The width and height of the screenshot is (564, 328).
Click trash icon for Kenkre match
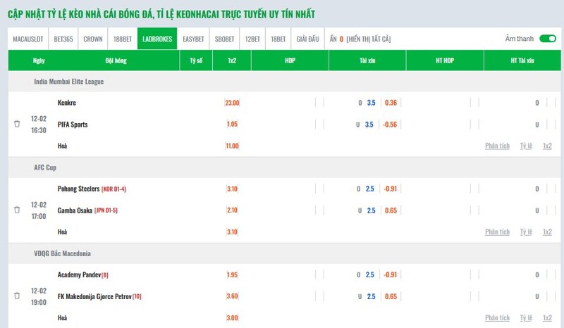[x=17, y=124]
